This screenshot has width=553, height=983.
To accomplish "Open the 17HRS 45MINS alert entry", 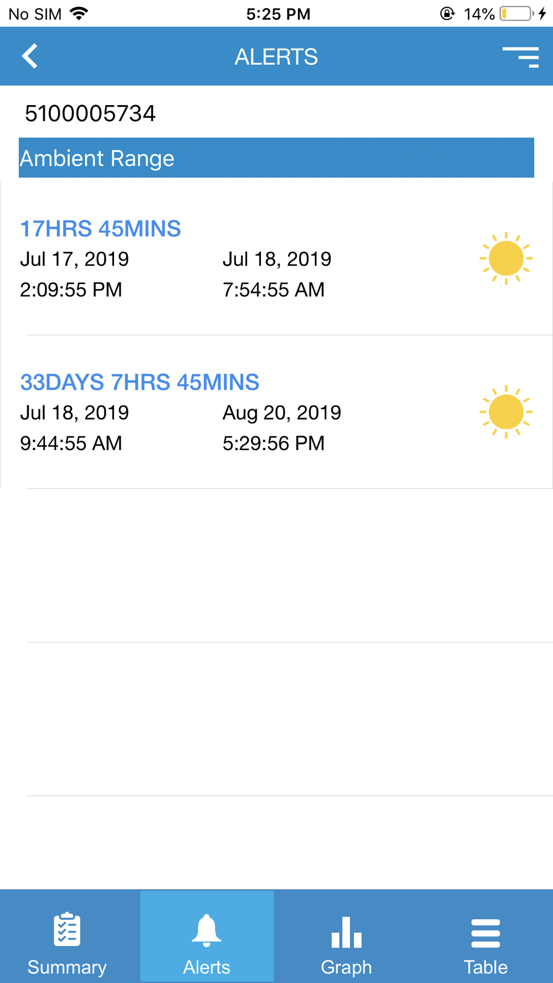I will point(276,258).
